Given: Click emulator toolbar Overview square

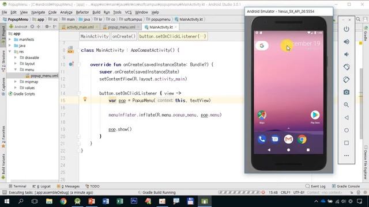Looking at the screenshot, I should pyautogui.click(x=346, y=143).
